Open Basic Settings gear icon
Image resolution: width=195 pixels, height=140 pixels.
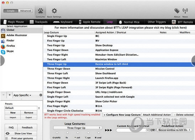click(54, 11)
